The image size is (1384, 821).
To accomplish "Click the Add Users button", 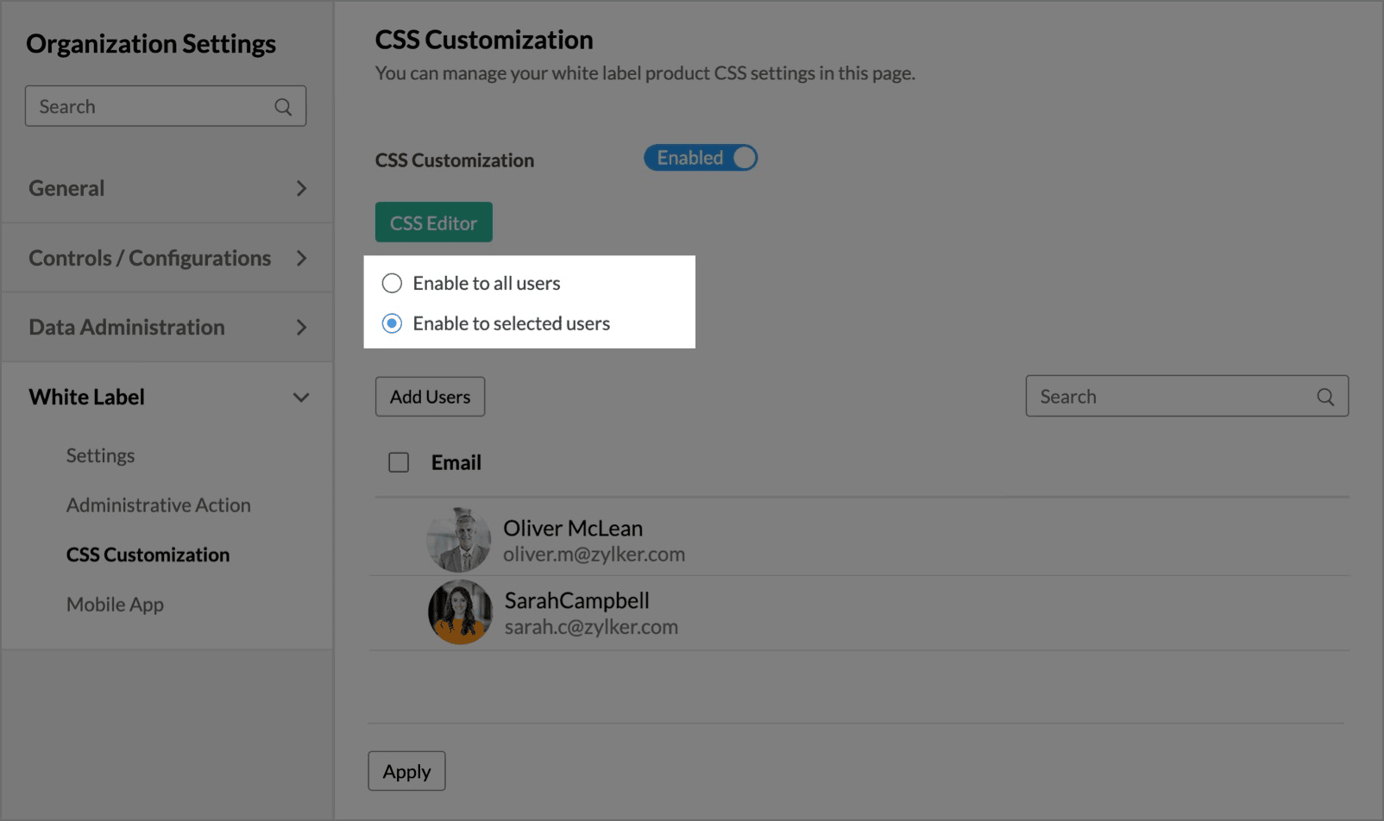I will coord(430,397).
